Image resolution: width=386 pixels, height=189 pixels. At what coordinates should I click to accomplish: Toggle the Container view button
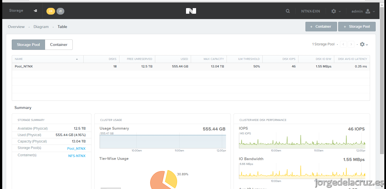[59, 45]
